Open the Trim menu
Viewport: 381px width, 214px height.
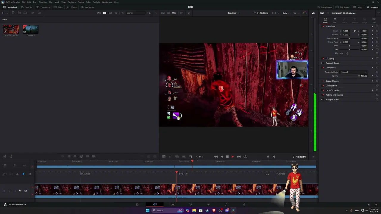35,2
